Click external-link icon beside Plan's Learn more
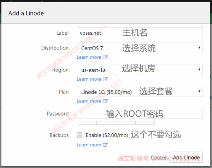212x168 pixels. coord(105,101)
